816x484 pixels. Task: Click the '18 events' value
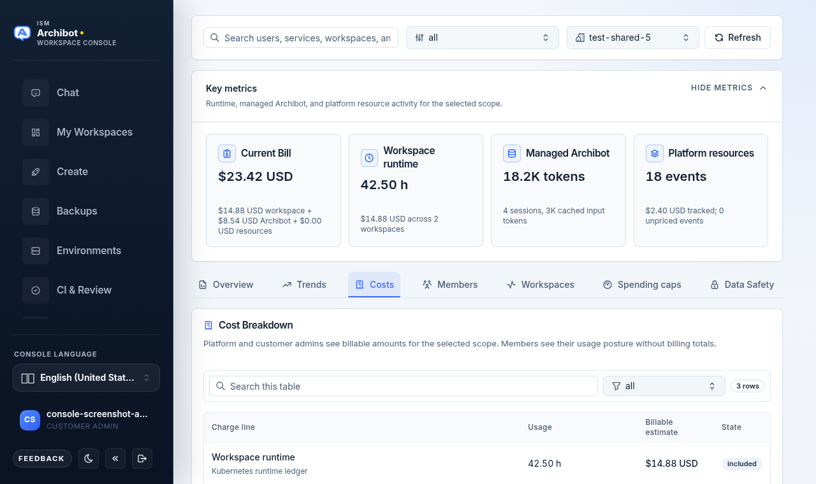[x=676, y=176]
